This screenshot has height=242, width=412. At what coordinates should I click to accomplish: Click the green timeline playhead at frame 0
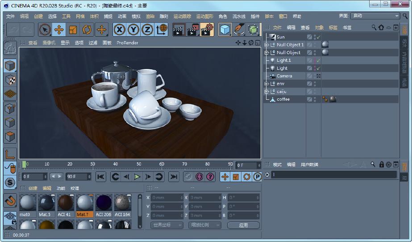(x=24, y=165)
